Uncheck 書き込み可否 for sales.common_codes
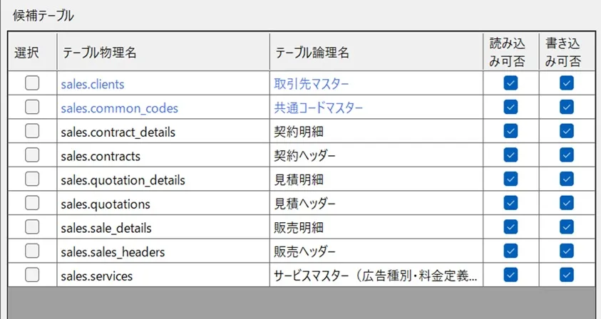 tap(567, 107)
